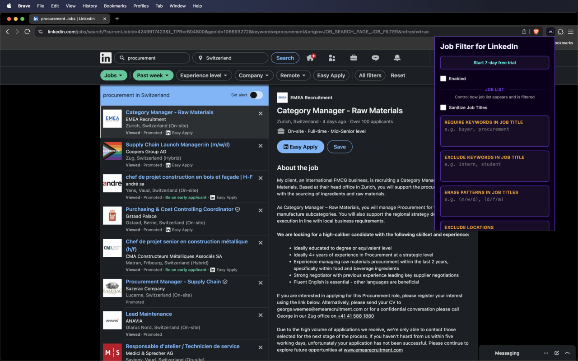
Task: Expand the Messaging panel chevron
Action: pos(568,353)
